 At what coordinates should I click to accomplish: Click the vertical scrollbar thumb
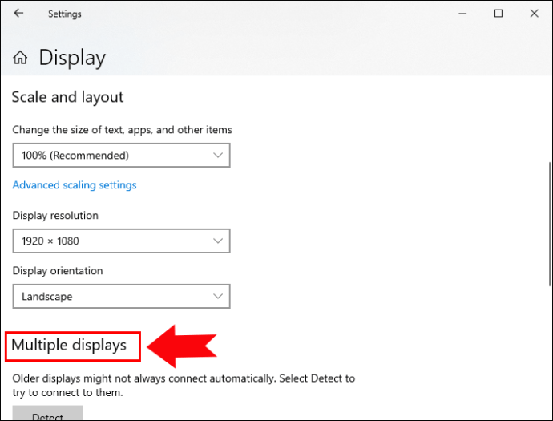point(550,224)
